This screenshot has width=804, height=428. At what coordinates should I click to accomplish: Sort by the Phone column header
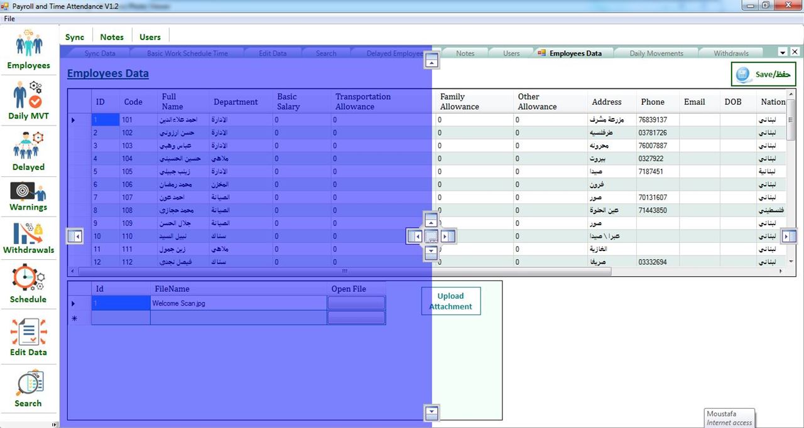tap(653, 102)
